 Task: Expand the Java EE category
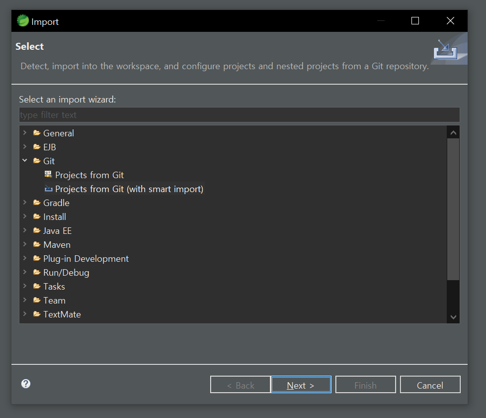25,230
